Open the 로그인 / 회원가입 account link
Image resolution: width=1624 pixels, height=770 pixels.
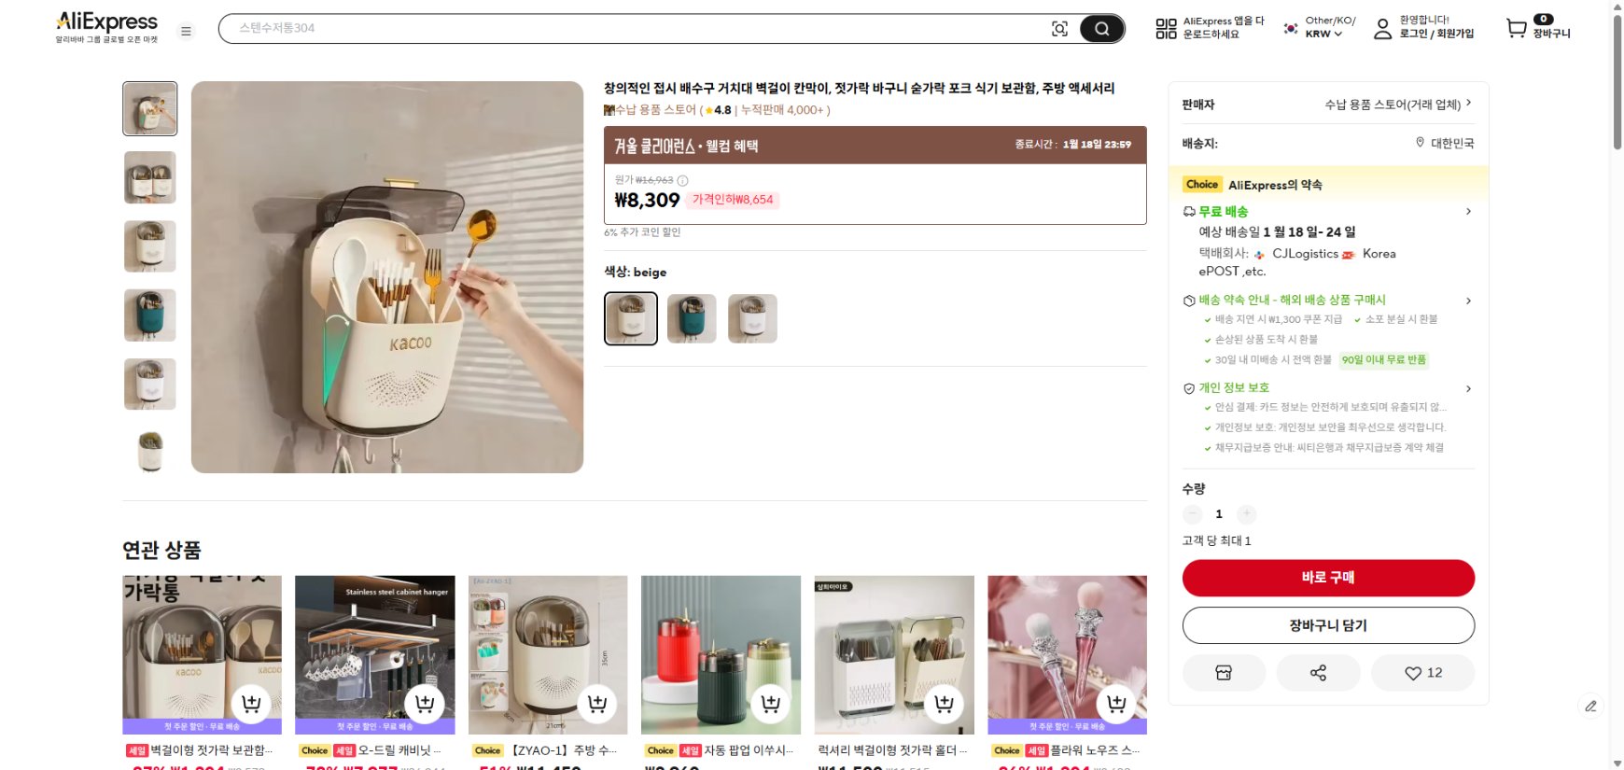[1435, 34]
